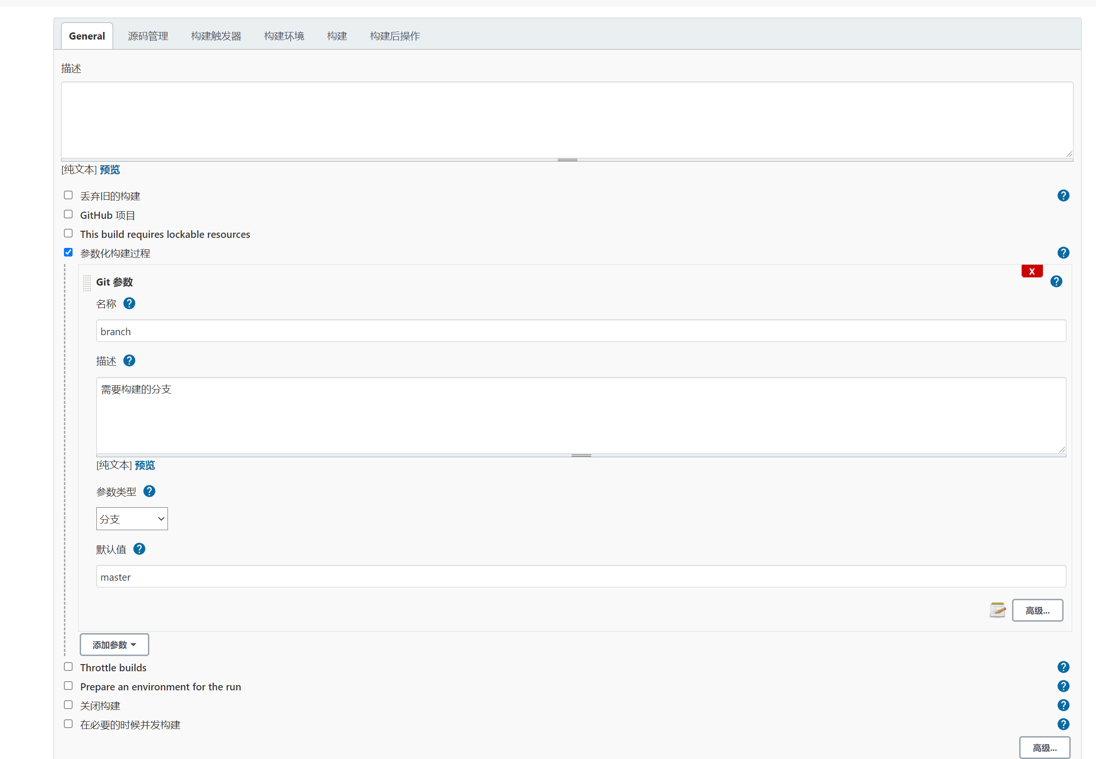
Task: Click the description box with 需要构建的分支
Action: [581, 415]
